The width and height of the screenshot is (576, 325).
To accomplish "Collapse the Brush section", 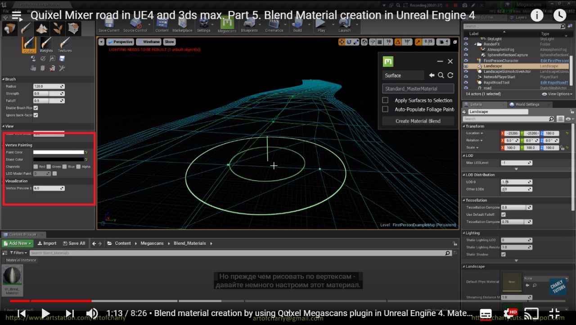I will pos(3,79).
